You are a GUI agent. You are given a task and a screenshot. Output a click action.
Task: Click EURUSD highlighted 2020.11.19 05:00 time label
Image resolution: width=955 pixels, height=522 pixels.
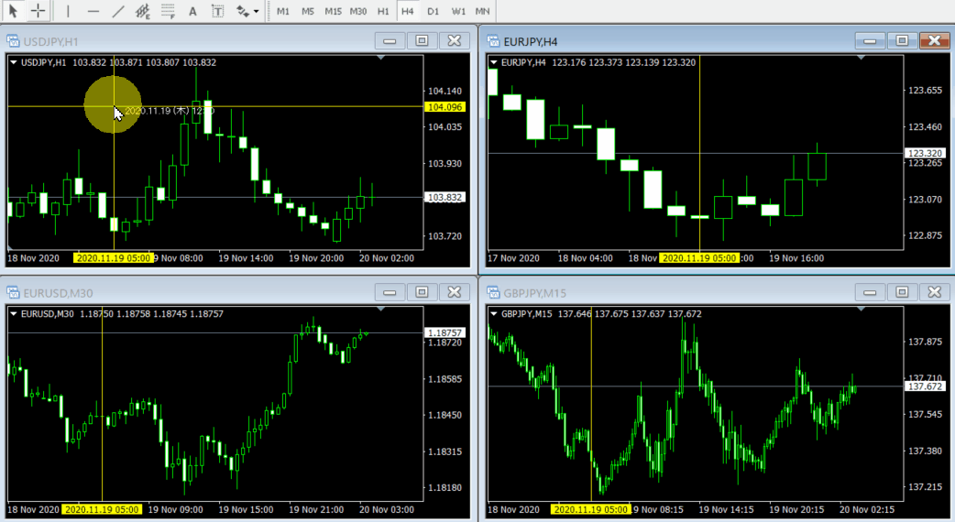102,510
